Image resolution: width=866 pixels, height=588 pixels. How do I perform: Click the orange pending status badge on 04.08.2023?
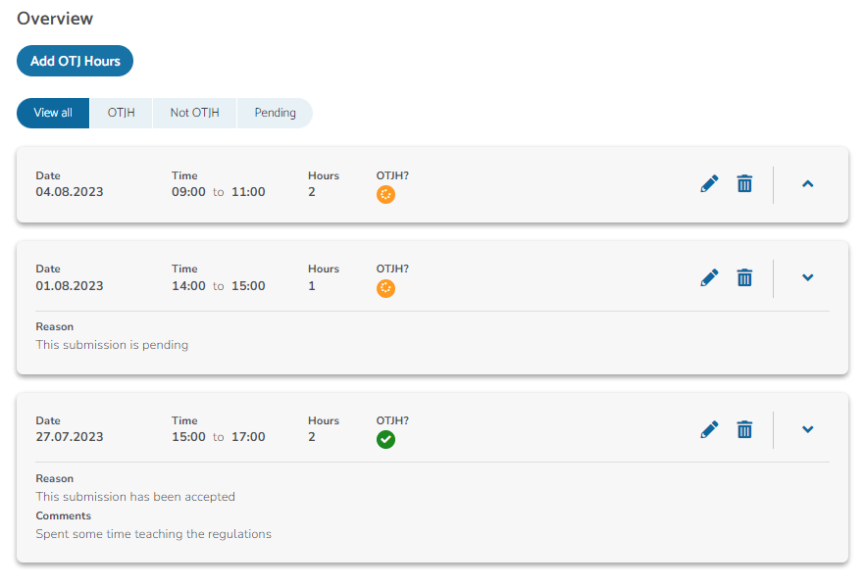point(385,195)
